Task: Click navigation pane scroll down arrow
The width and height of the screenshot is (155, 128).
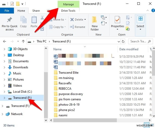Action: [46, 120]
